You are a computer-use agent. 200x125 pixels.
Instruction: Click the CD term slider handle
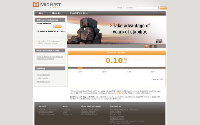tap(80, 68)
